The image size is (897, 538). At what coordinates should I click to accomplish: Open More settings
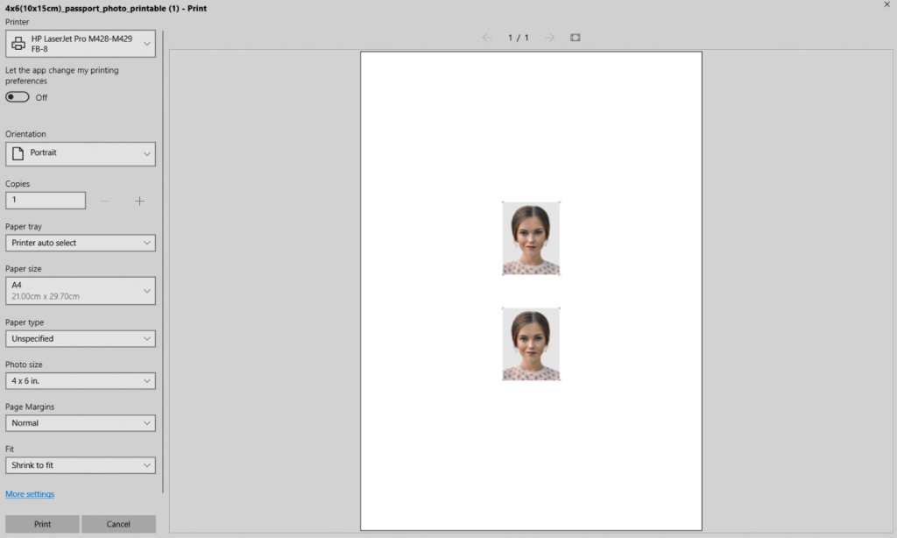coord(30,493)
